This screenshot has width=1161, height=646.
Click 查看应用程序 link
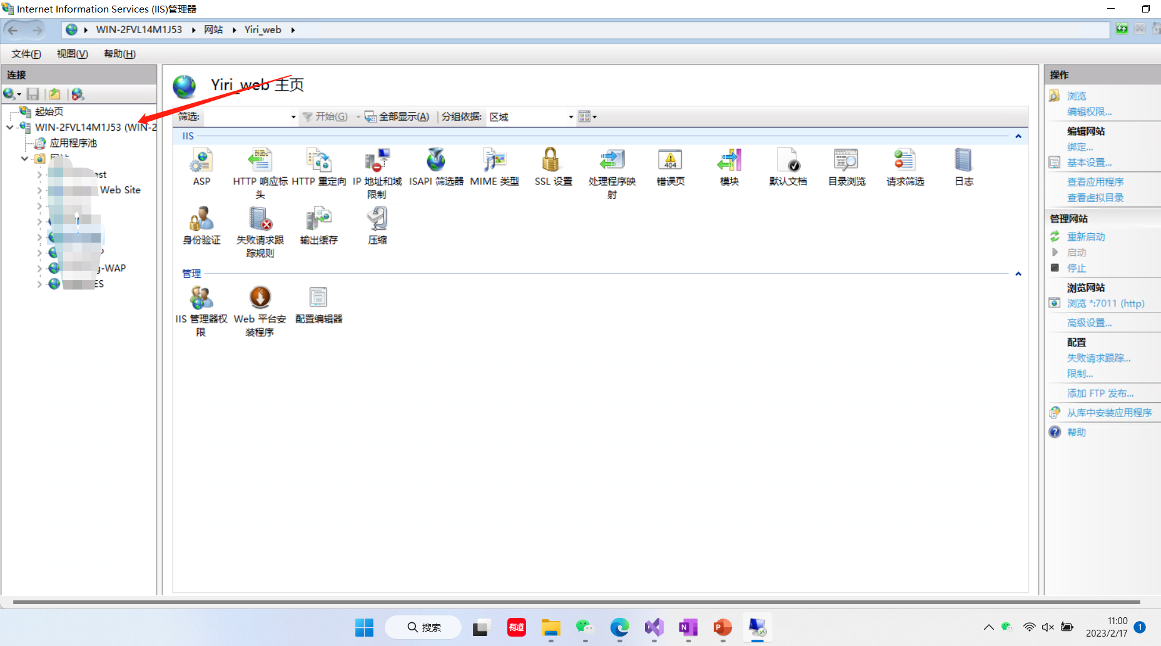pos(1095,182)
